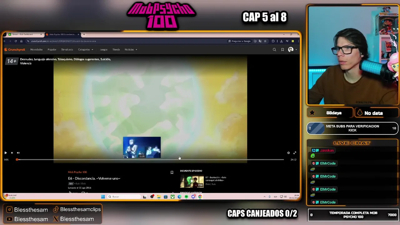Skip to next episode button in player
The width and height of the screenshot is (400, 225).
click(x=12, y=153)
